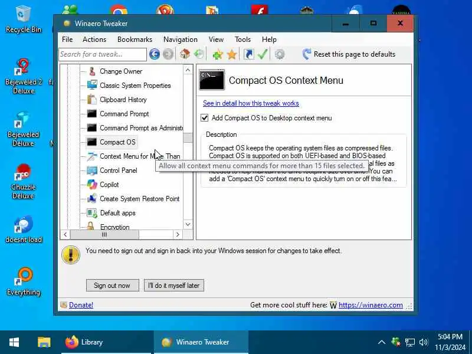Click the shortcut arrow toolbar icon

248,54
